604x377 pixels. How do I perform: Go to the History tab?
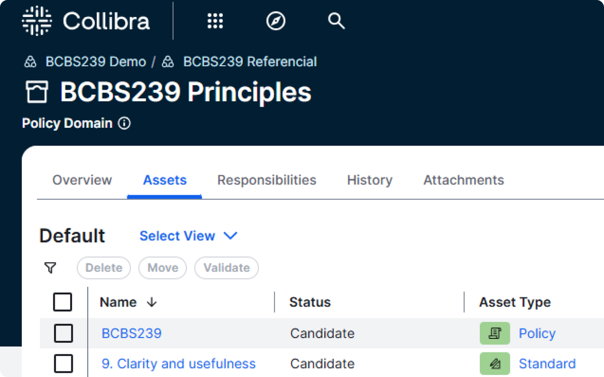tap(370, 180)
